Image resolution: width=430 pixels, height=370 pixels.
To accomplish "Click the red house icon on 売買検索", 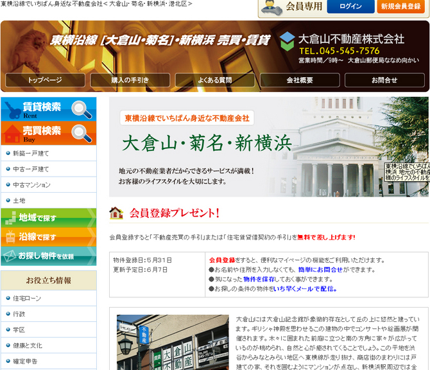I will 12,134.
